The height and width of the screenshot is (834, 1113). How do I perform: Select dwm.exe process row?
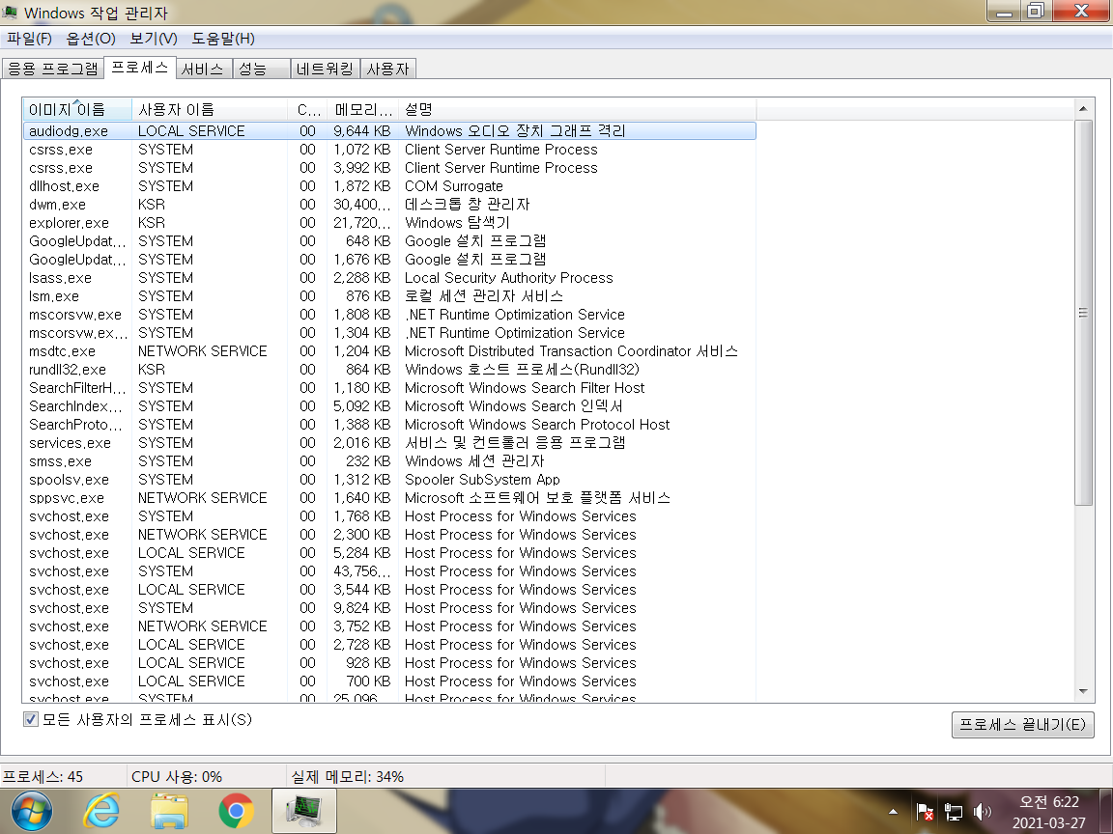pyautogui.click(x=389, y=205)
